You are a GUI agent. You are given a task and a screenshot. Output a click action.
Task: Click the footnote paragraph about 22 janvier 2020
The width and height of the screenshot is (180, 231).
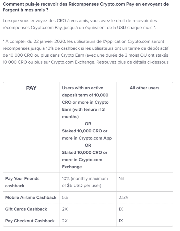pos(86,52)
